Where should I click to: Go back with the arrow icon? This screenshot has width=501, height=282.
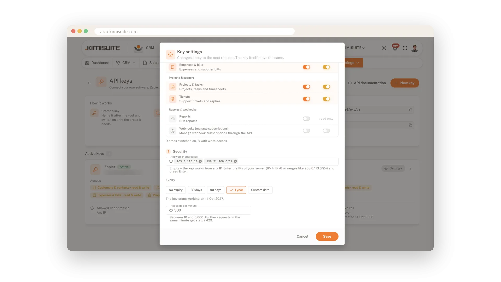[x=89, y=83]
